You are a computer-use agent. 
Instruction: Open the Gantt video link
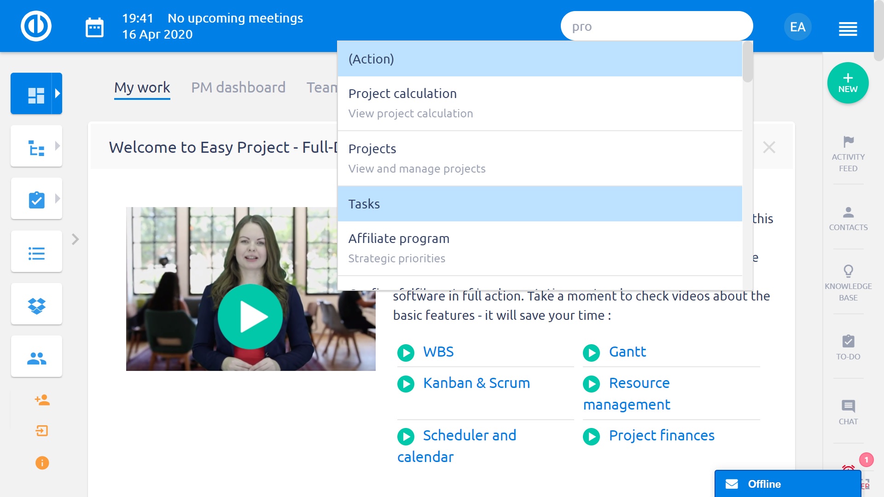point(628,352)
